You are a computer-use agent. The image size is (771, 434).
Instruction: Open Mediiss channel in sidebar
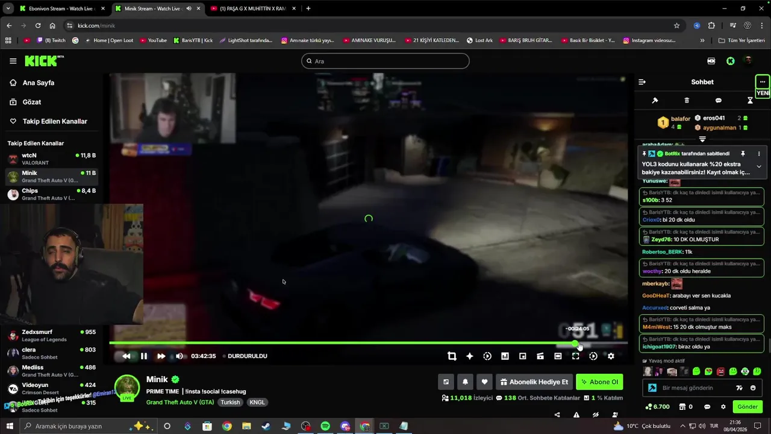52,371
